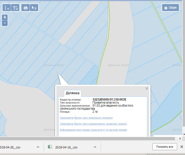This screenshot has width=185, height=155.
Task: Close the Ділянка info popup
Action: coord(147,88)
